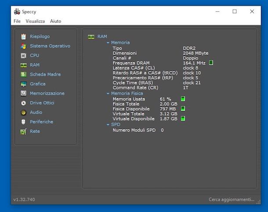The image size is (268, 212).
Task: Select RAM label in the sidebar
Action: [35, 65]
